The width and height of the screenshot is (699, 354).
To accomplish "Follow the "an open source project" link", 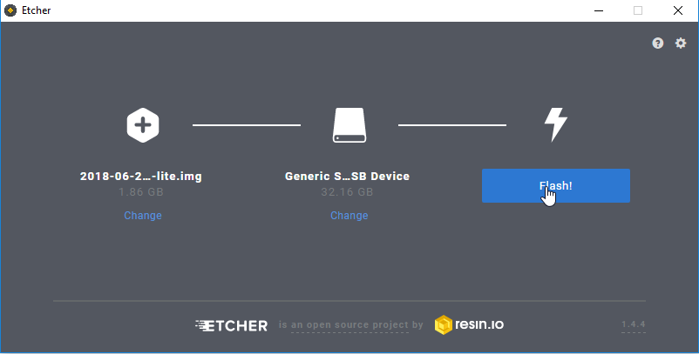I will 349,324.
